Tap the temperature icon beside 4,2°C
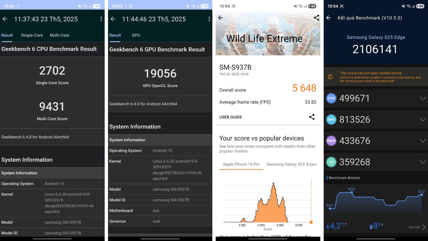428x241 pixels. tap(328, 227)
